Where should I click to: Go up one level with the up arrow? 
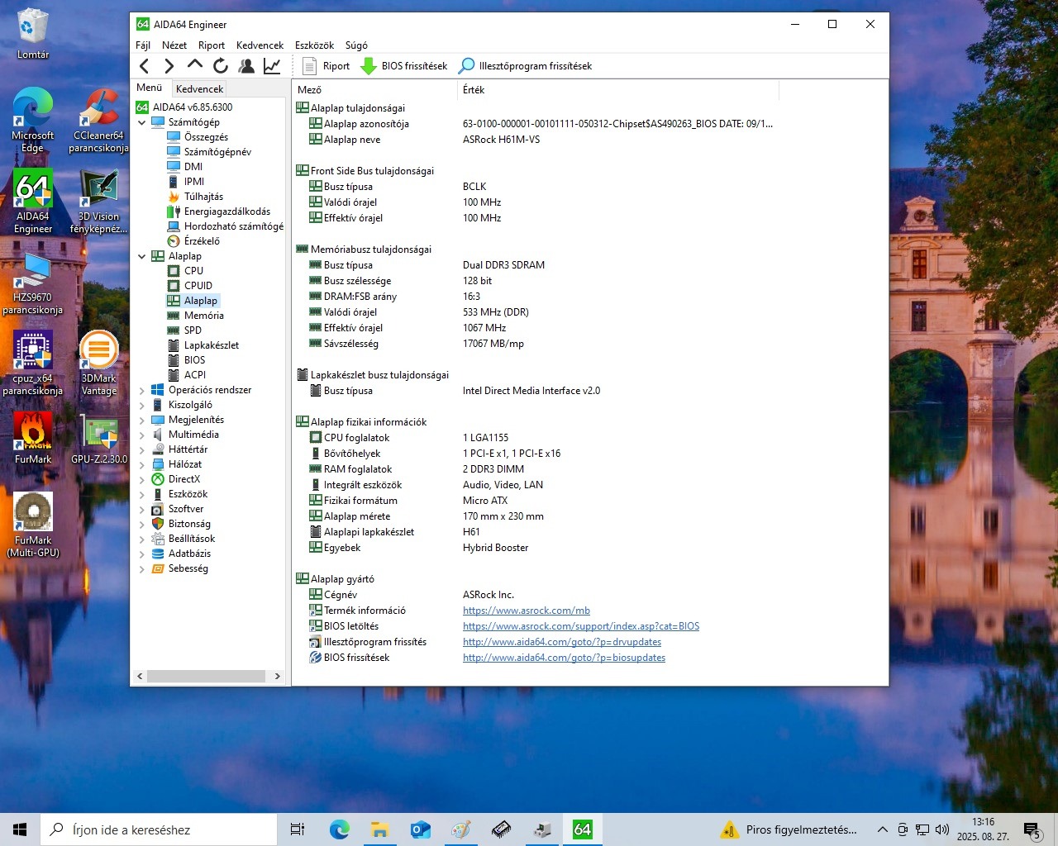(x=195, y=65)
